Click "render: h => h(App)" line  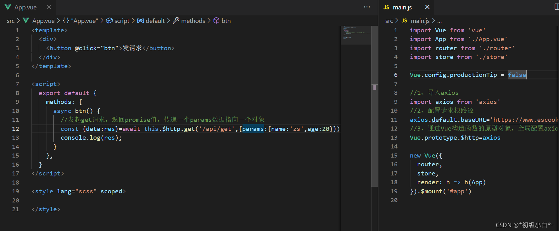(x=451, y=182)
